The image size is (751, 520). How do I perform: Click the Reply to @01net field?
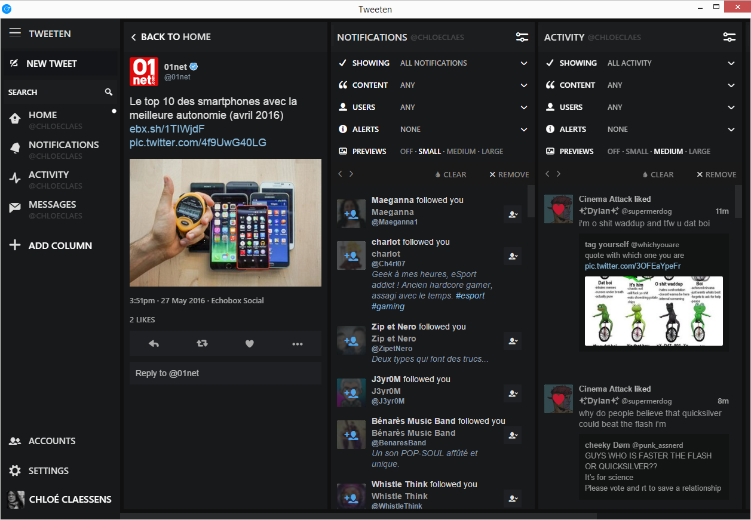[x=225, y=373]
